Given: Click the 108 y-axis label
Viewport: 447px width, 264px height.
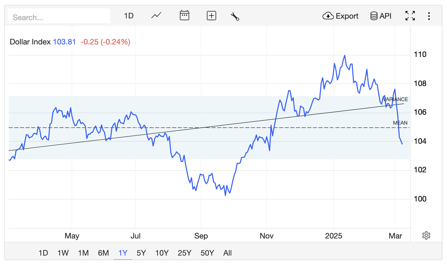Looking at the screenshot, I should pos(420,83).
